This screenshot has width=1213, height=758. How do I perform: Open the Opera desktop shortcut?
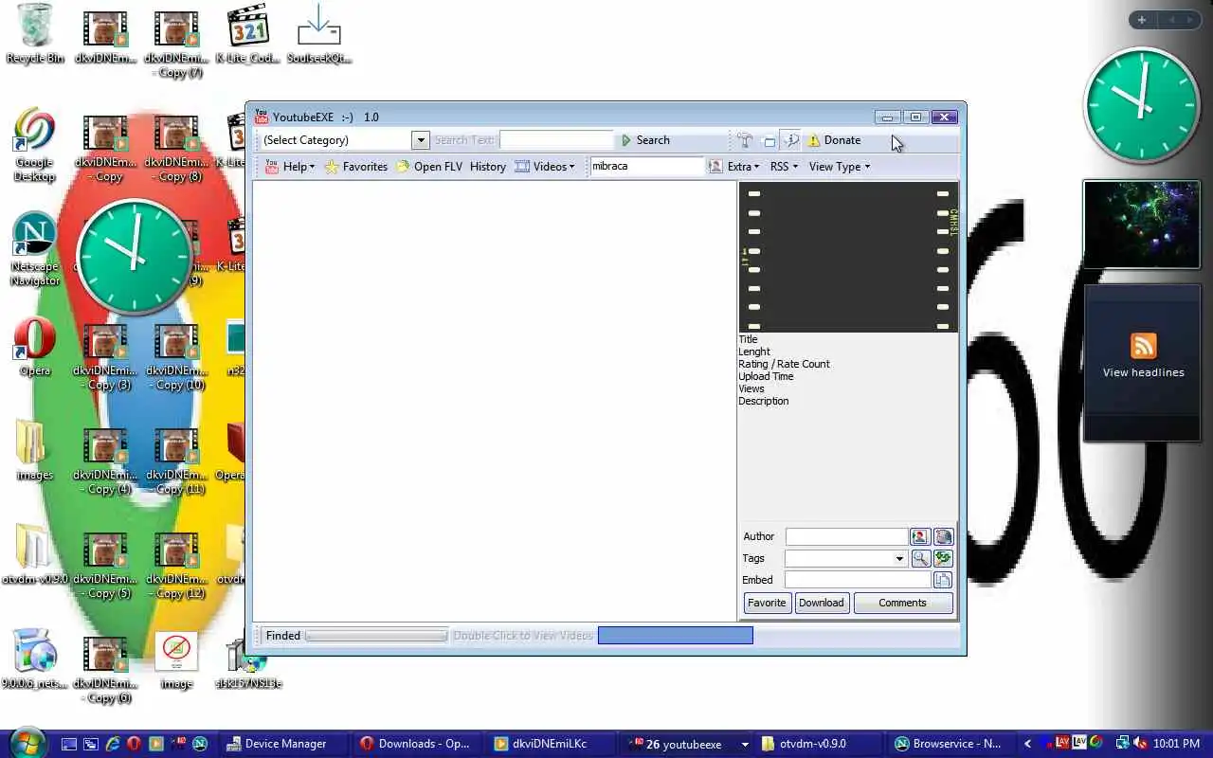click(35, 347)
